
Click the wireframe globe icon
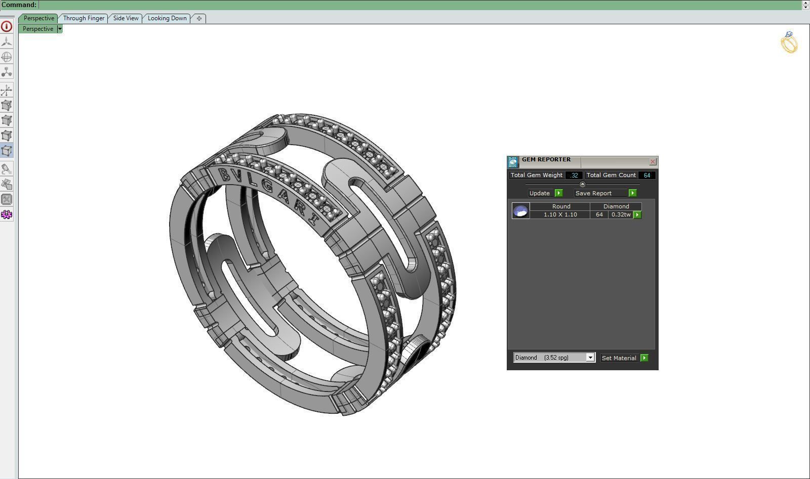tap(7, 57)
